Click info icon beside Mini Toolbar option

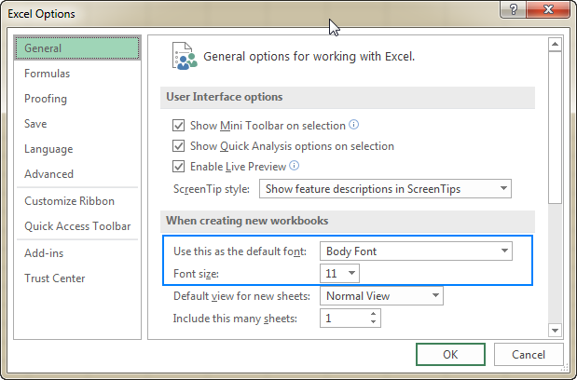[353, 125]
